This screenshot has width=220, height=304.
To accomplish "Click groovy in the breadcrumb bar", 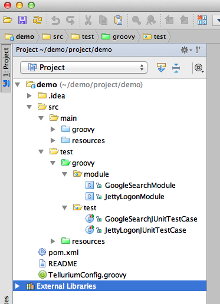I will point(119,37).
